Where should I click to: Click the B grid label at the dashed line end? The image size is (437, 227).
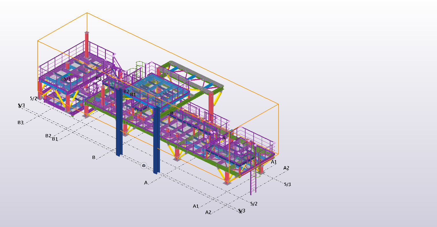coord(94,157)
